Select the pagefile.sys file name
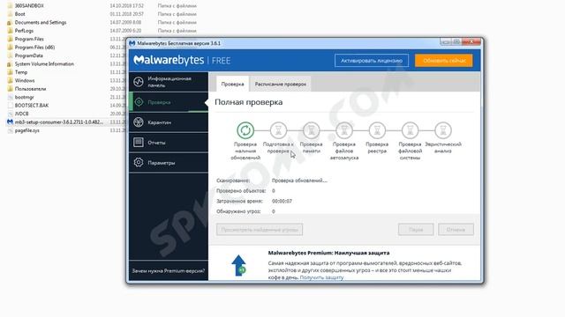 [x=27, y=130]
